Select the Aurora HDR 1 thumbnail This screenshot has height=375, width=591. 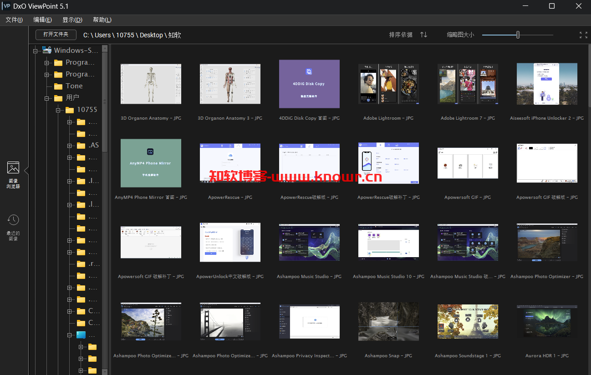(547, 321)
